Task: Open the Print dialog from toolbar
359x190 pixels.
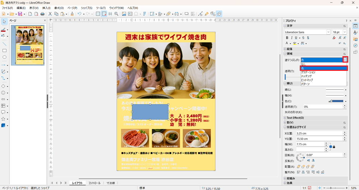Action: pos(42,14)
